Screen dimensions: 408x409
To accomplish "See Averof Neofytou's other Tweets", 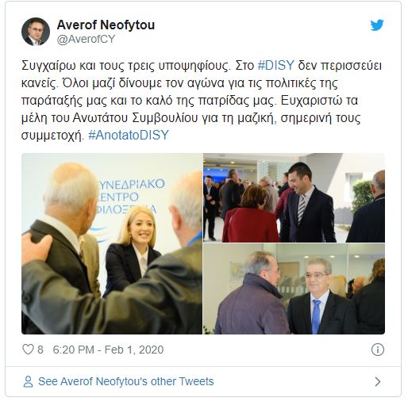I will tap(126, 381).
